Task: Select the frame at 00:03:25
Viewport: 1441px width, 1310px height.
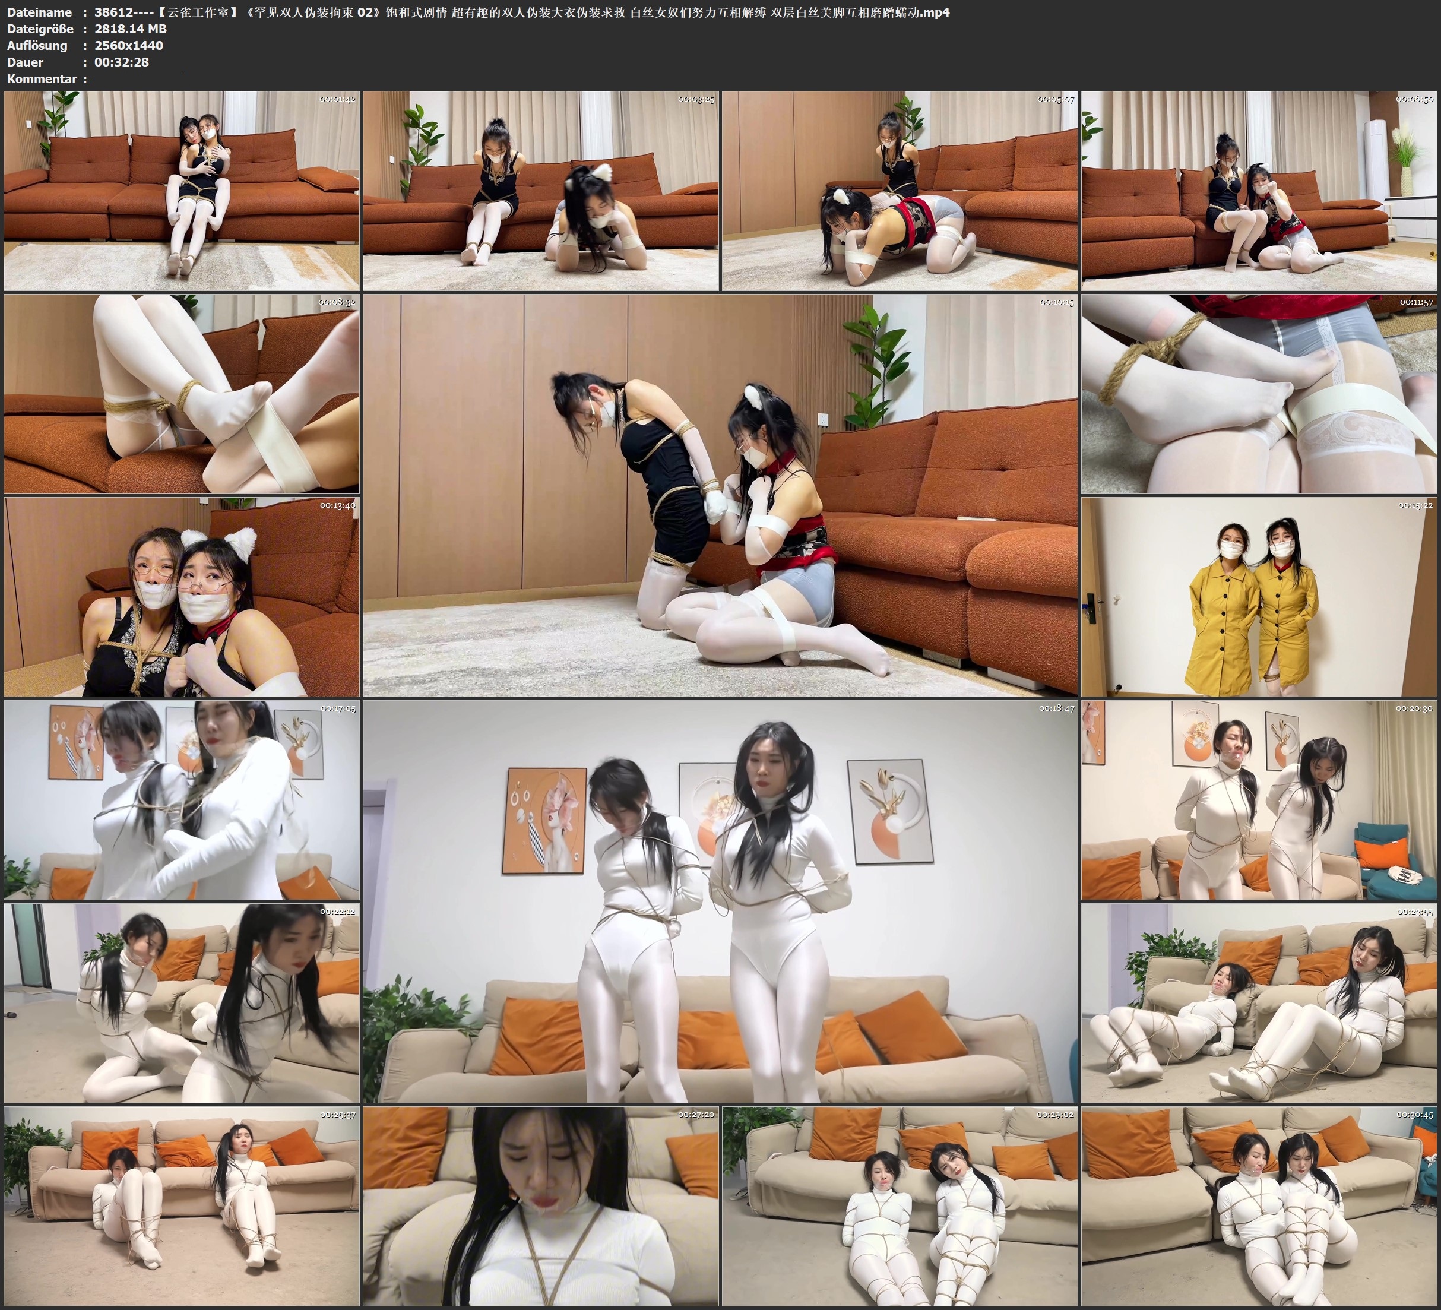Action: (x=540, y=190)
